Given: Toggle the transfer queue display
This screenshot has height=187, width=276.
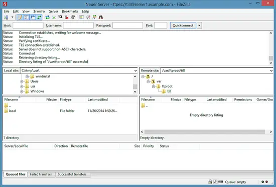Looking at the screenshot, I should [x=39, y=17].
